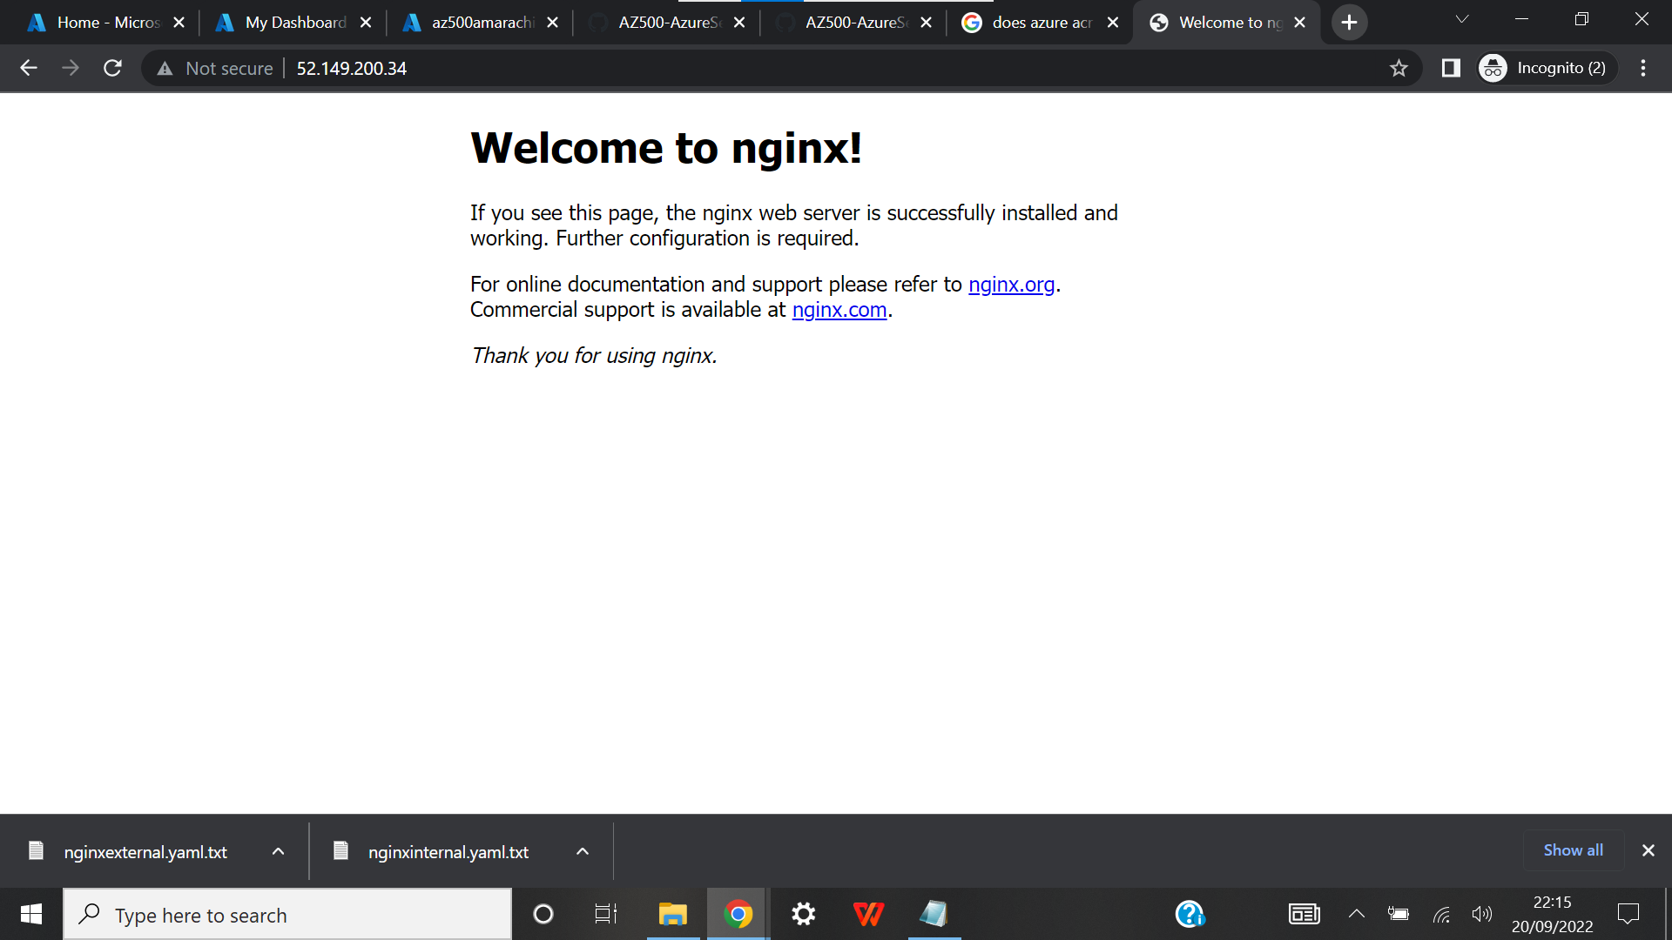This screenshot has width=1672, height=940.
Task: Open the Chrome three-dot menu
Action: [1643, 68]
